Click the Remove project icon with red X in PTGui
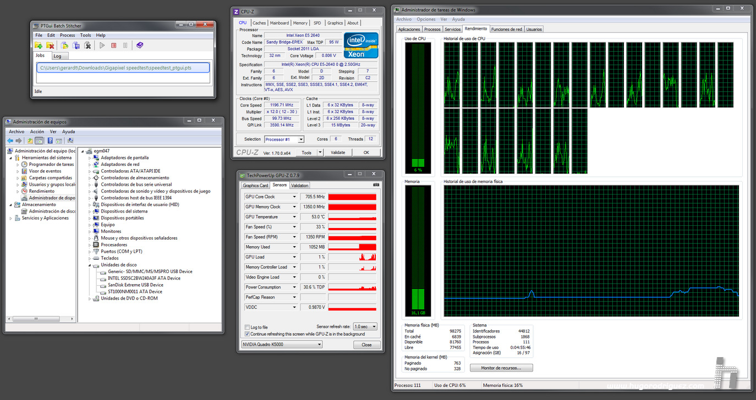This screenshot has height=400, width=756. (50, 46)
